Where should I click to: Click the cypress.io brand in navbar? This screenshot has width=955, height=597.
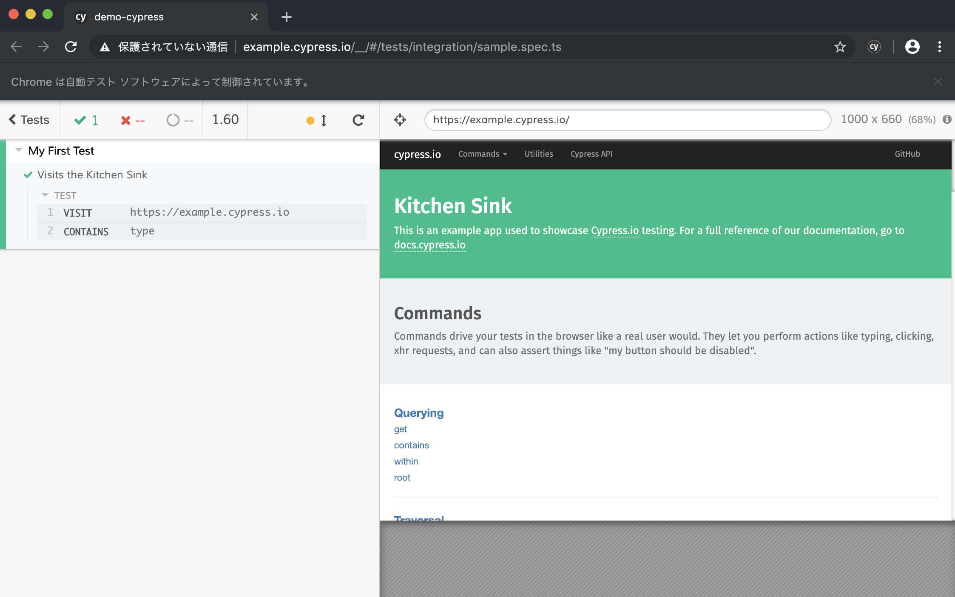tap(417, 154)
